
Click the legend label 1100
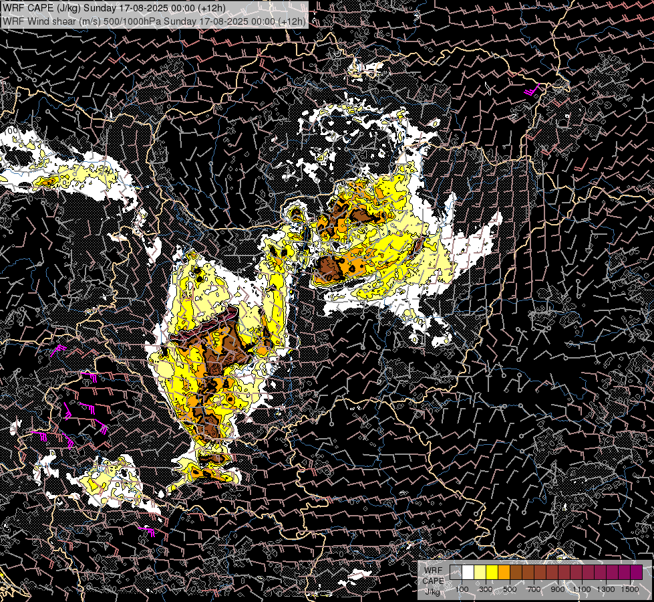click(581, 589)
